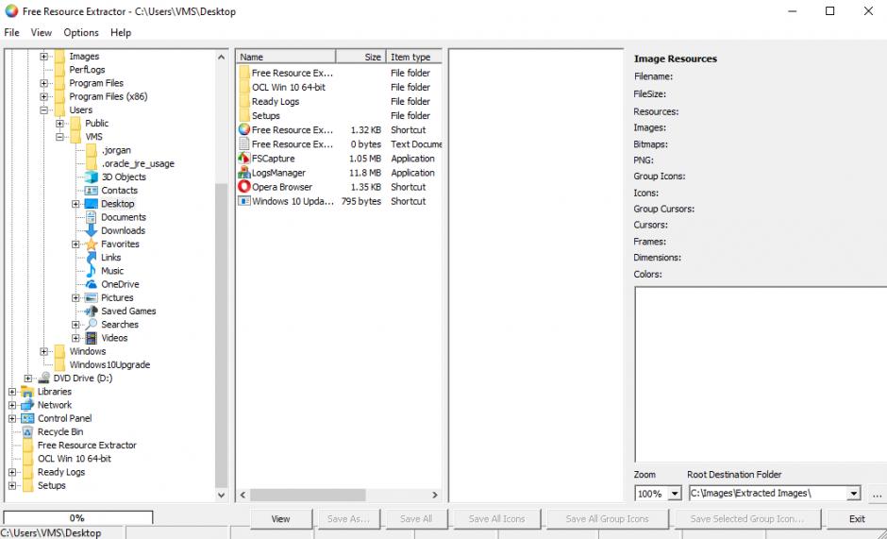This screenshot has width=887, height=539.
Task: Expand the Pictures folder node
Action: tap(75, 298)
